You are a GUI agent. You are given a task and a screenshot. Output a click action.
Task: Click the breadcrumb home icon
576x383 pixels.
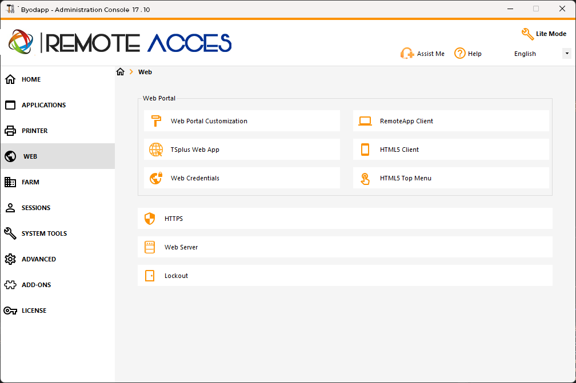[121, 71]
